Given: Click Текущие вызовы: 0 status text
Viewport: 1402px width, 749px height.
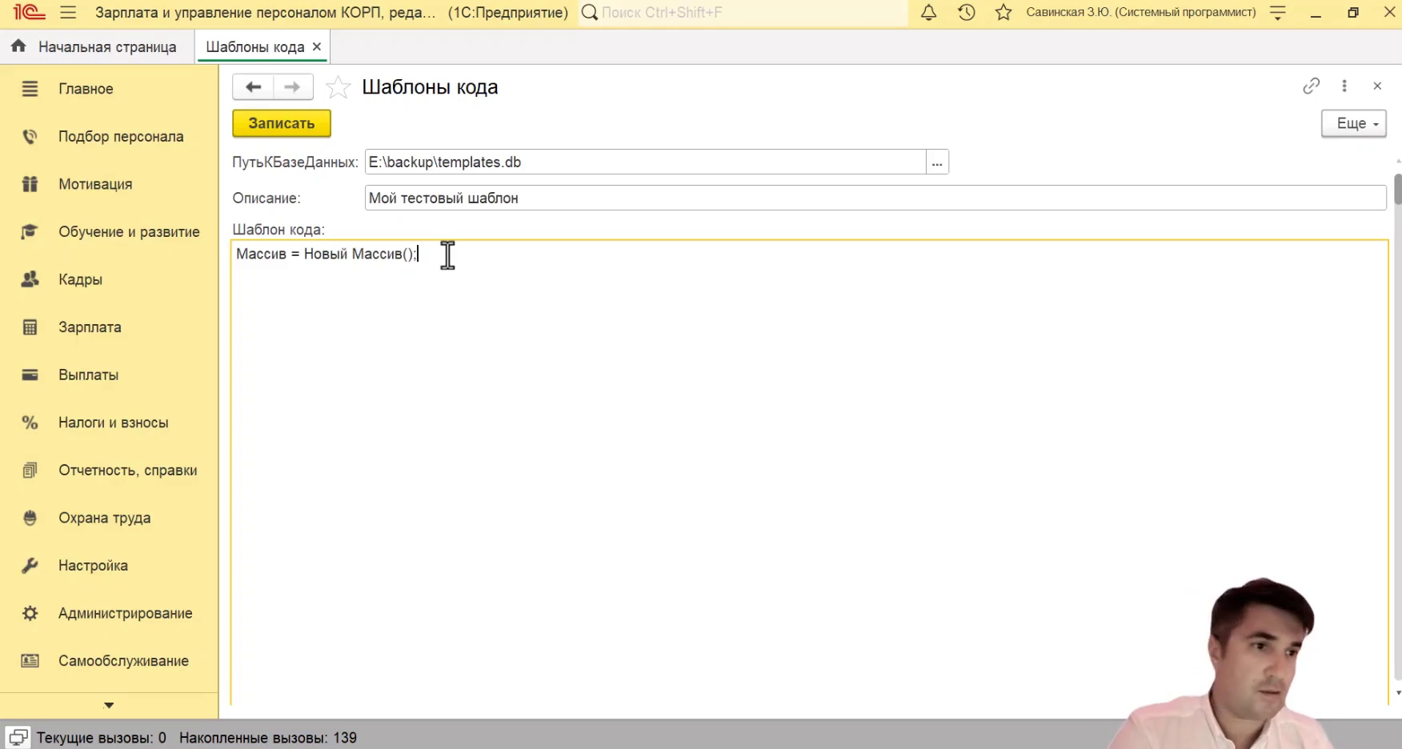Looking at the screenshot, I should click(102, 738).
